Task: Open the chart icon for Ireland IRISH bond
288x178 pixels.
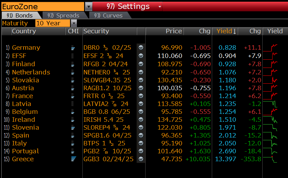Action: [x=141, y=120]
